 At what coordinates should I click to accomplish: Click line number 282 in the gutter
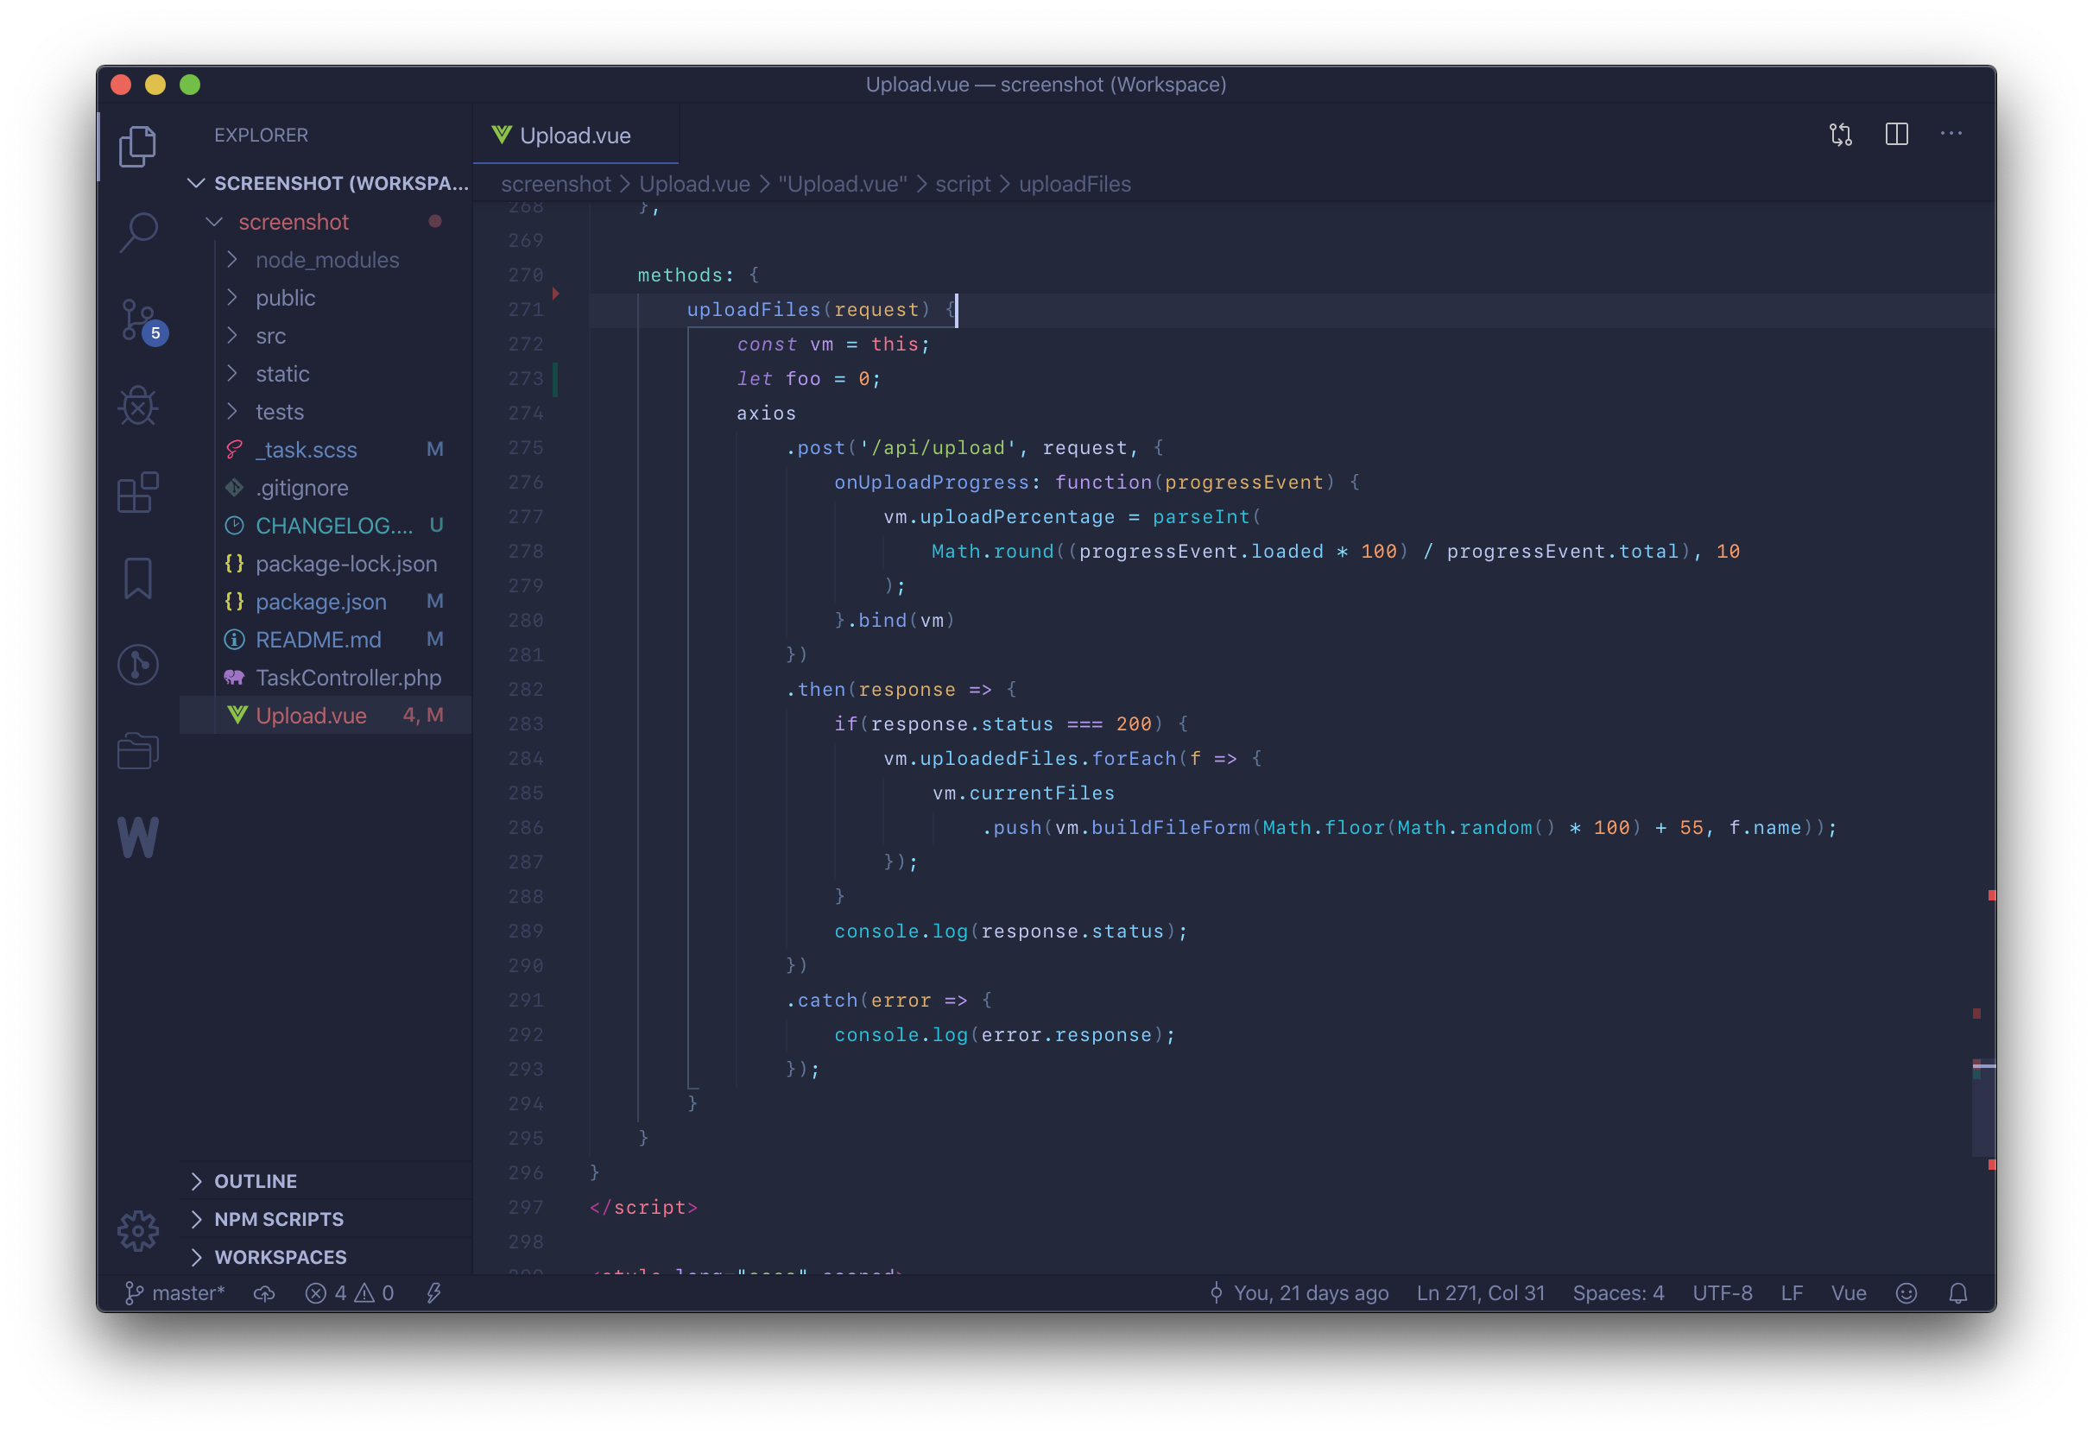click(526, 689)
